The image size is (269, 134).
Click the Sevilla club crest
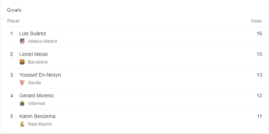22,83
